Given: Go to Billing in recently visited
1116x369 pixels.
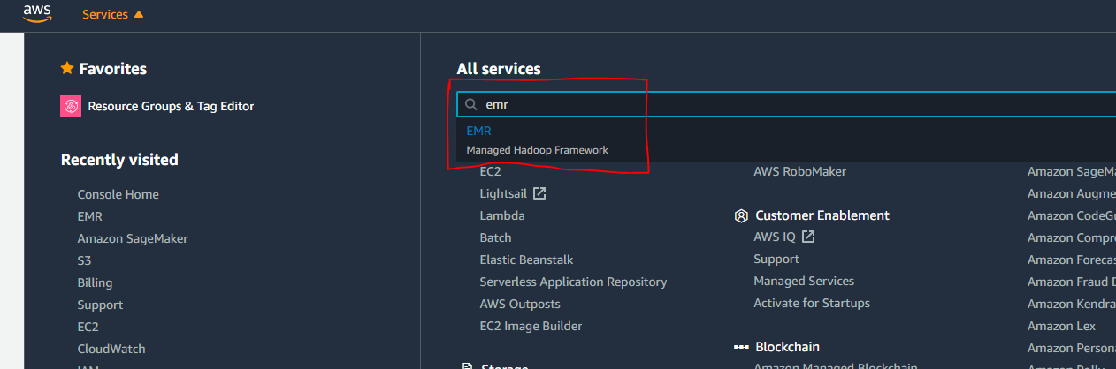Looking at the screenshot, I should [x=95, y=282].
